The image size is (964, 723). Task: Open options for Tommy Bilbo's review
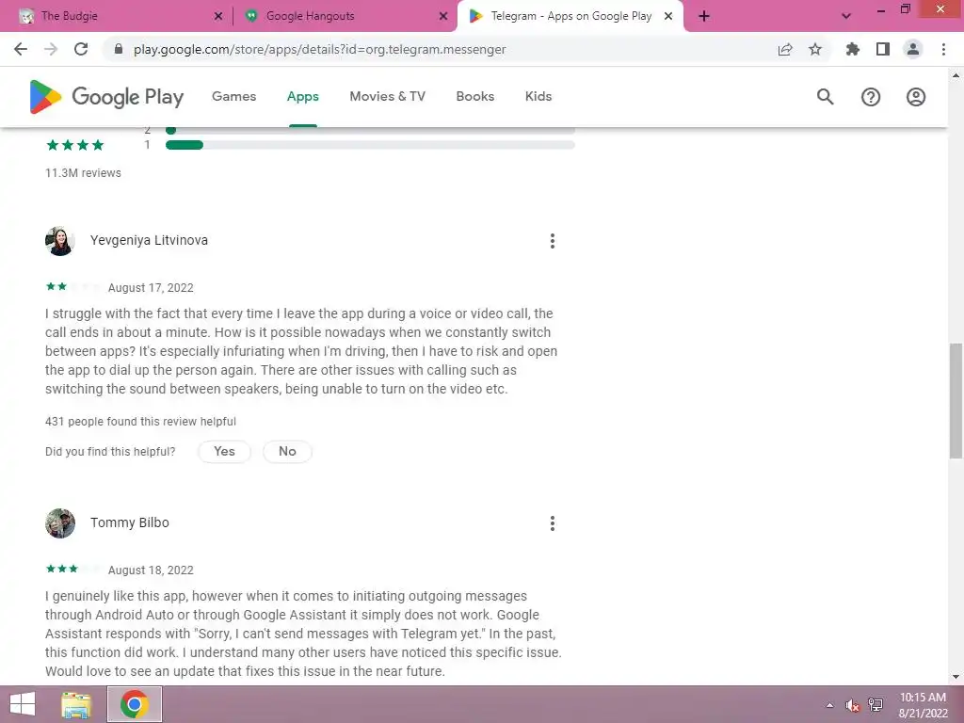tap(552, 523)
